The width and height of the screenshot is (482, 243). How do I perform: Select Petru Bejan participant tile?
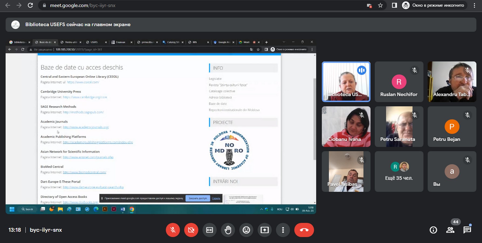click(452, 127)
